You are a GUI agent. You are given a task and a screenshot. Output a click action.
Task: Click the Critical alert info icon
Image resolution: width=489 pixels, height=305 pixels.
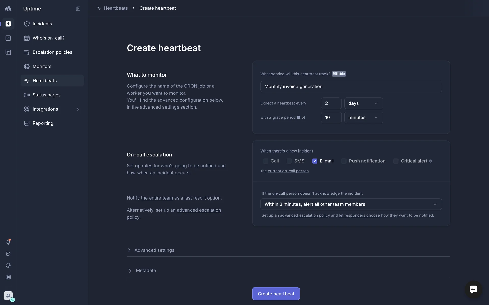(x=430, y=161)
